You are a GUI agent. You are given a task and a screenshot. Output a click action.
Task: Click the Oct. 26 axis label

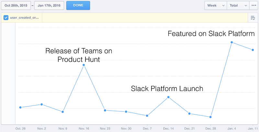coord(20,128)
